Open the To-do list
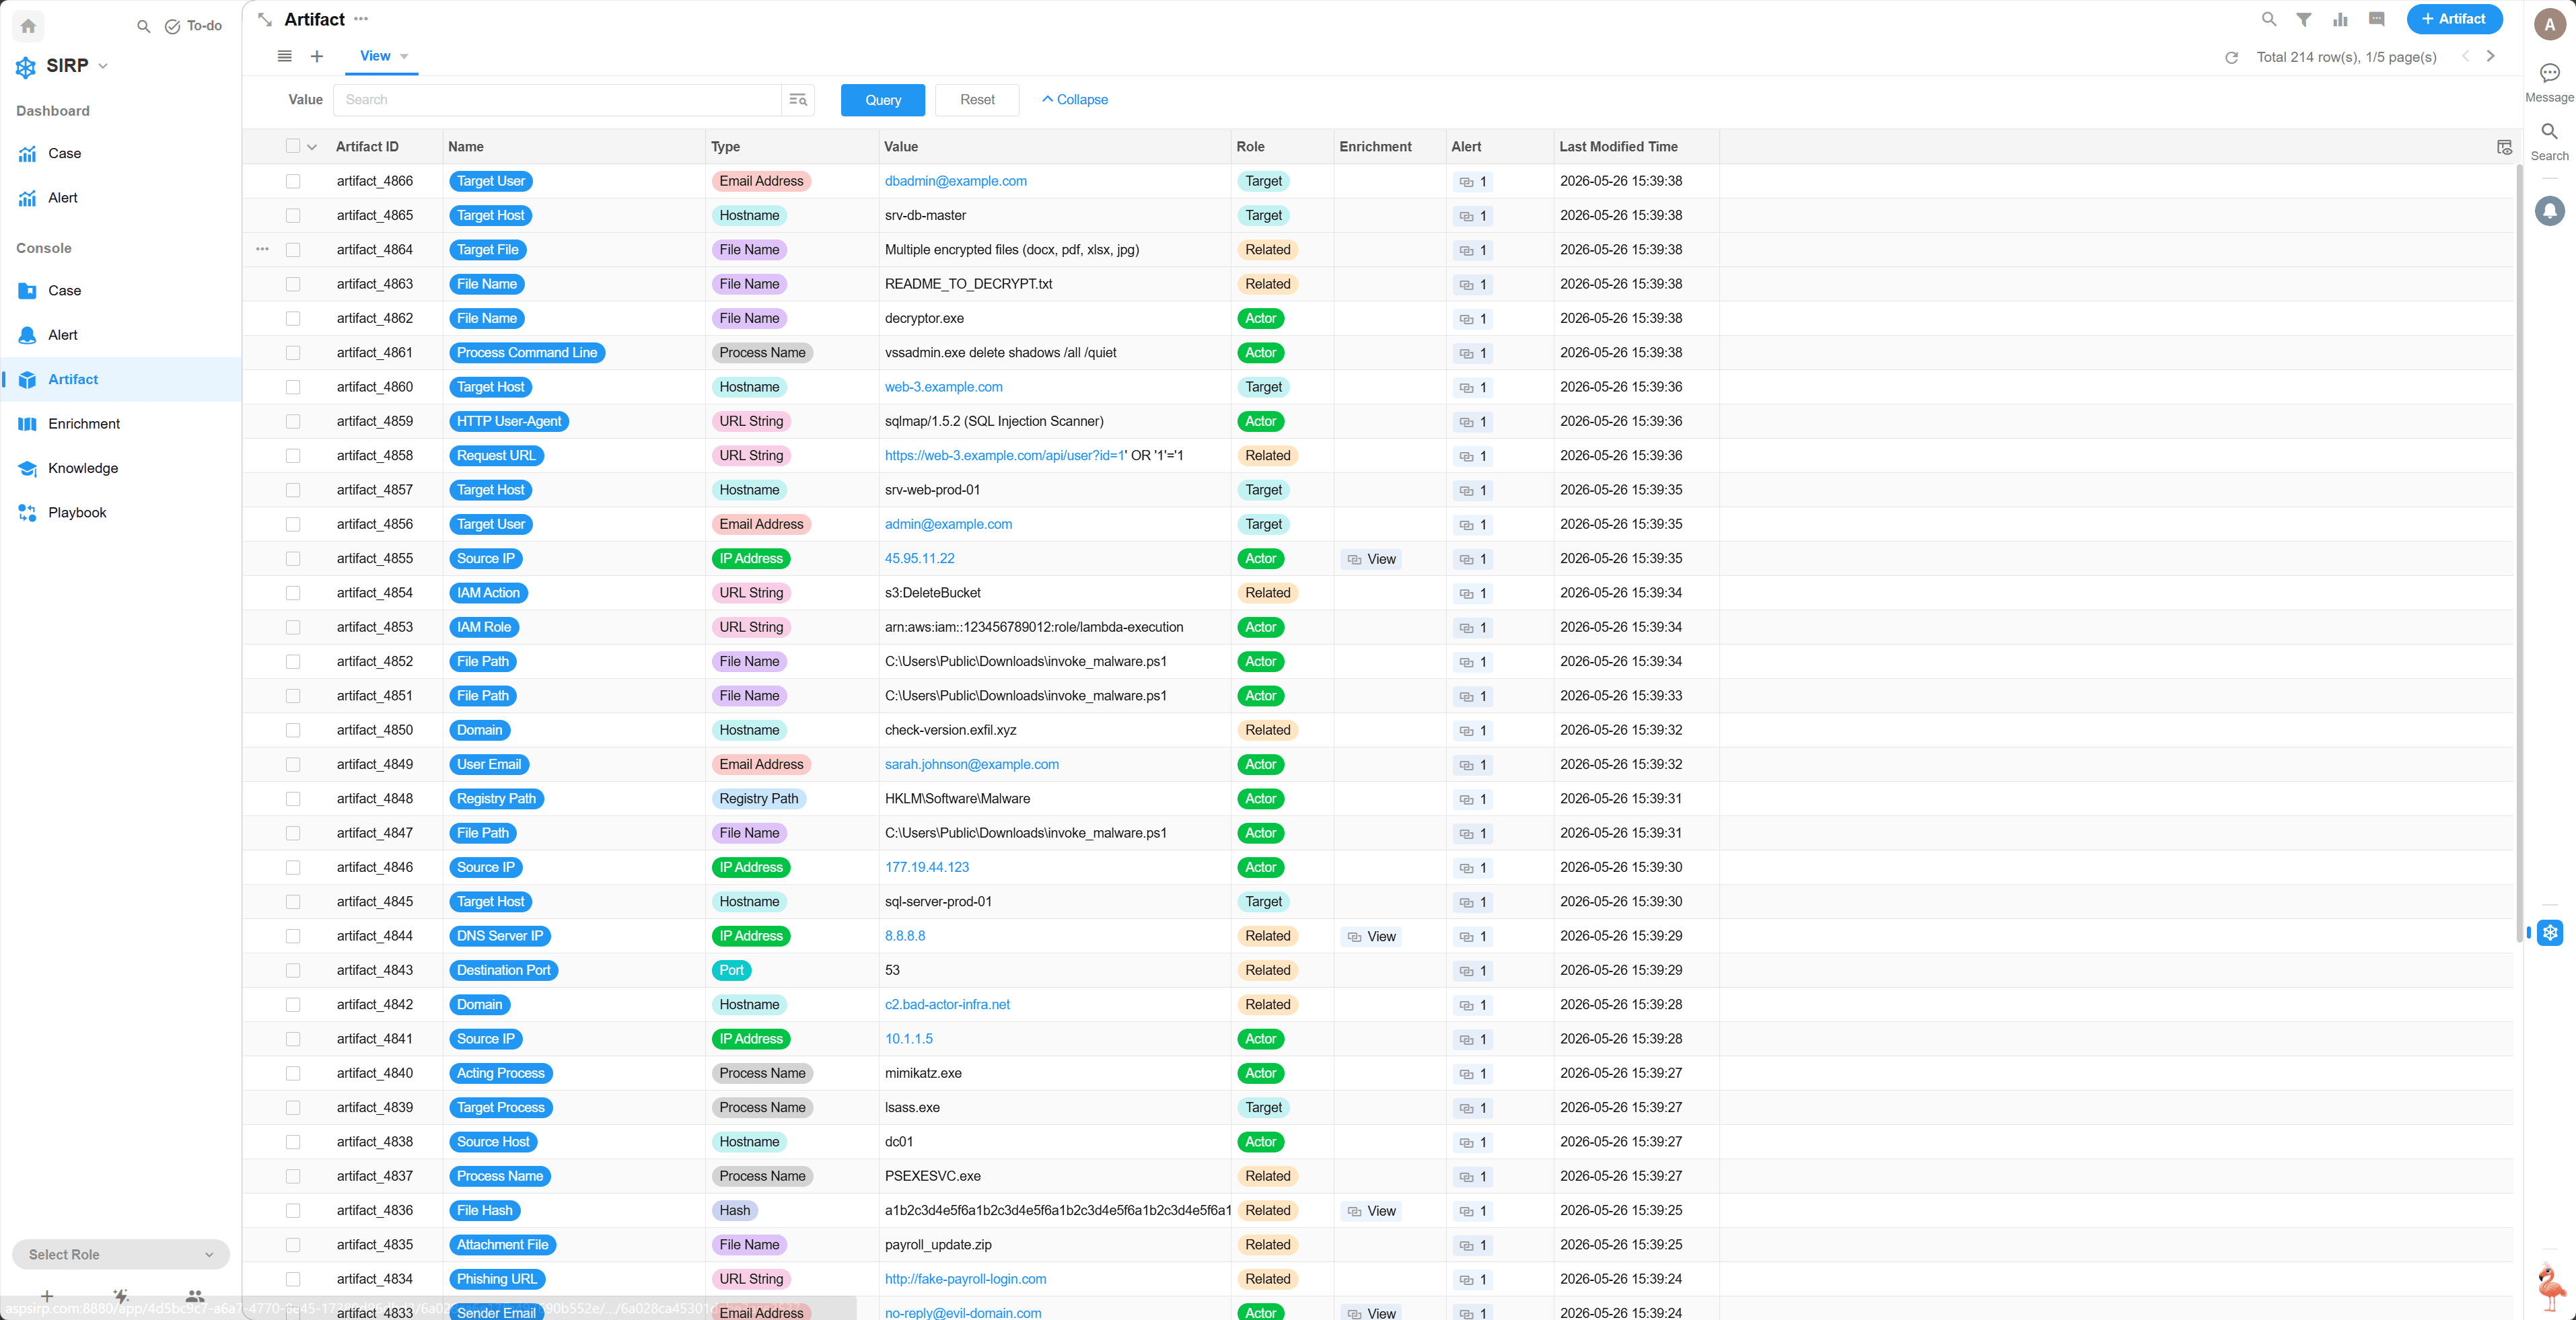The image size is (2576, 1320). pyautogui.click(x=193, y=26)
